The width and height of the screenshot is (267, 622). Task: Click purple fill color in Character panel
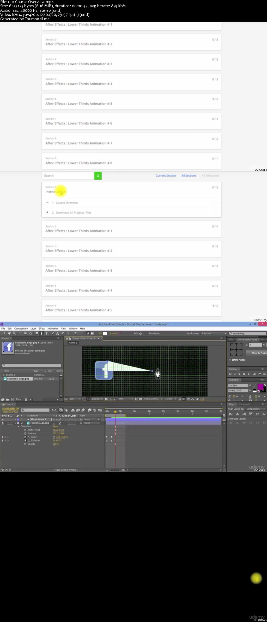[260, 386]
